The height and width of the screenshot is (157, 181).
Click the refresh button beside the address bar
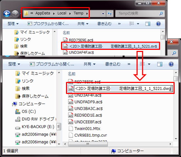click(110, 14)
